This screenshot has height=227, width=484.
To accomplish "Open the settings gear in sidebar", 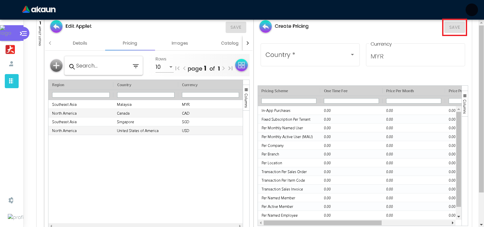I will click(11, 200).
